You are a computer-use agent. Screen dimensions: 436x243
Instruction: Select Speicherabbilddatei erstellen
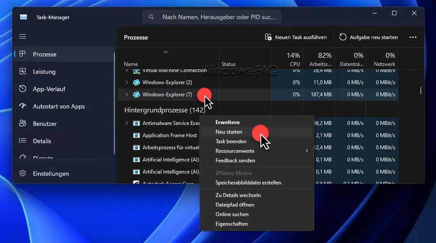pos(248,183)
